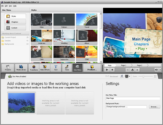Open the Projects panel
The width and height of the screenshot is (163, 125).
click(8, 68)
